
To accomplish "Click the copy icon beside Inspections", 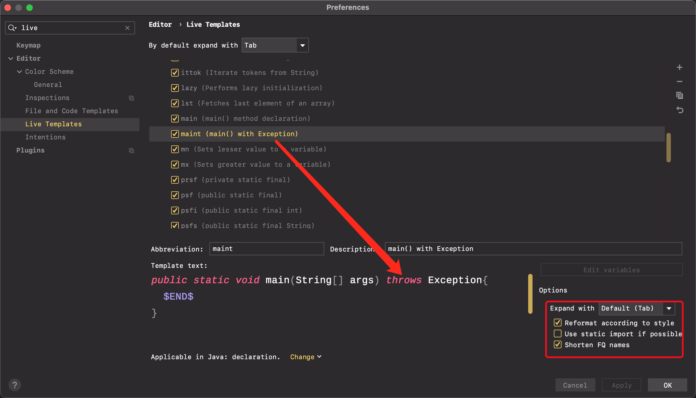I will 131,98.
